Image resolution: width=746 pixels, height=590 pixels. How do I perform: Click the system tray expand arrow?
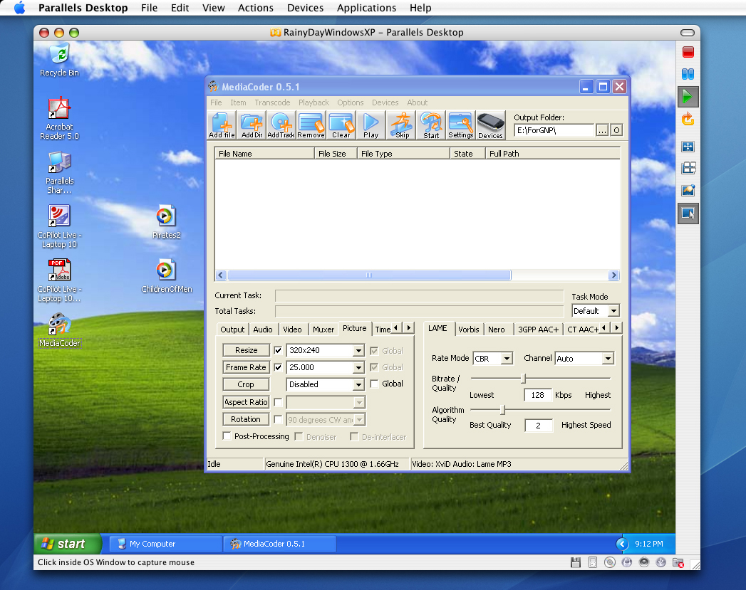(x=622, y=544)
